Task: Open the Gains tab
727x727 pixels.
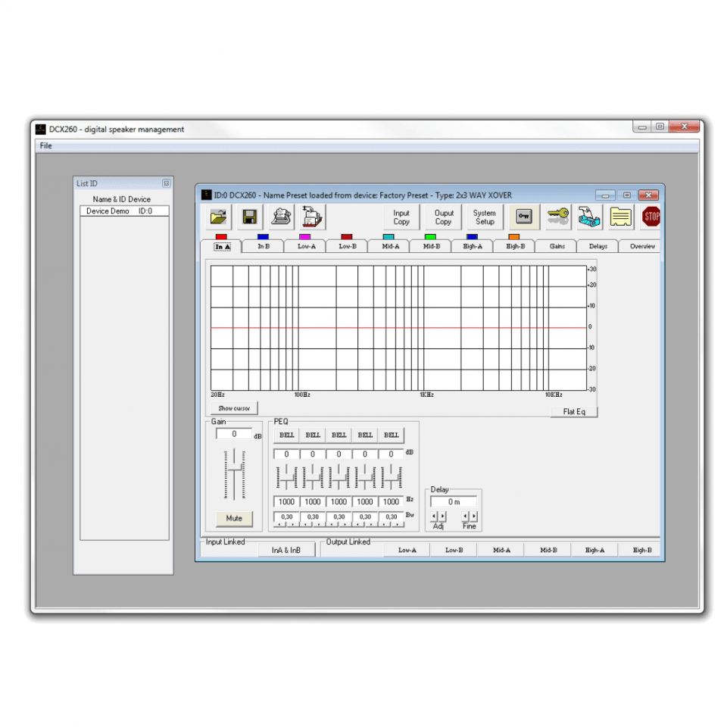Action: tap(557, 246)
